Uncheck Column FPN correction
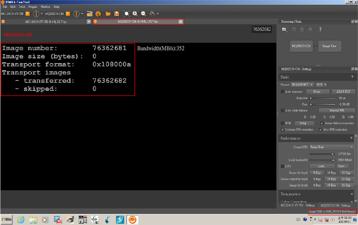 coord(282,129)
